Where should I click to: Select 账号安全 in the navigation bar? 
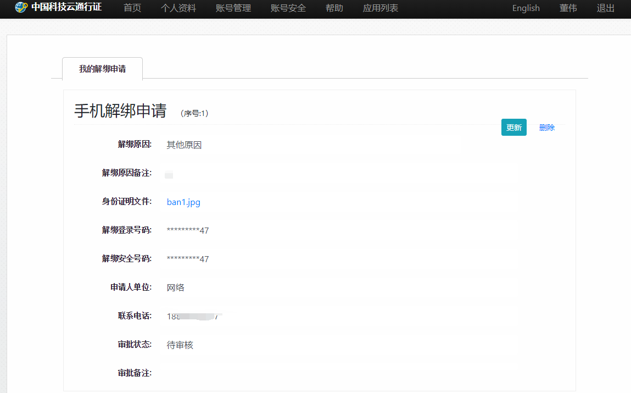coord(288,8)
